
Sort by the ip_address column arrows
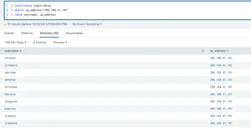pos(228,51)
